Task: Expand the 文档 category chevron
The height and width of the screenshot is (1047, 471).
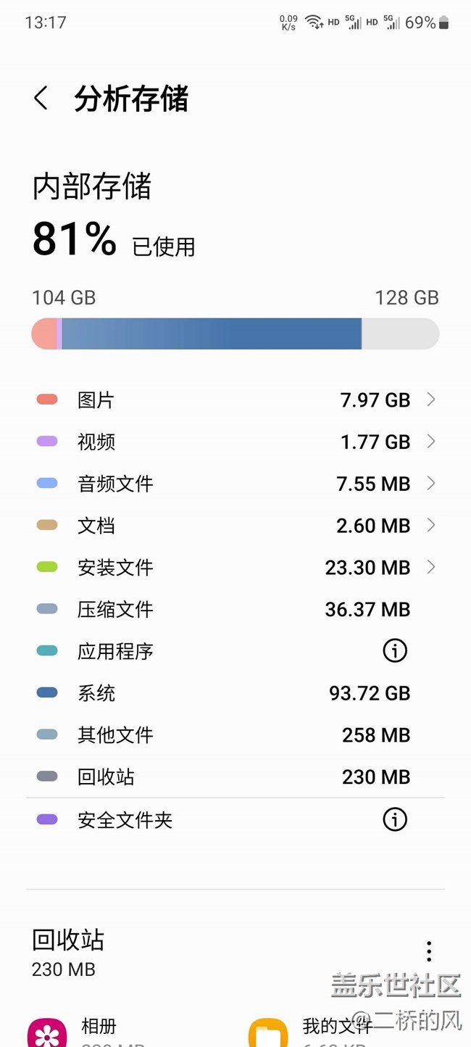Action: pyautogui.click(x=431, y=525)
